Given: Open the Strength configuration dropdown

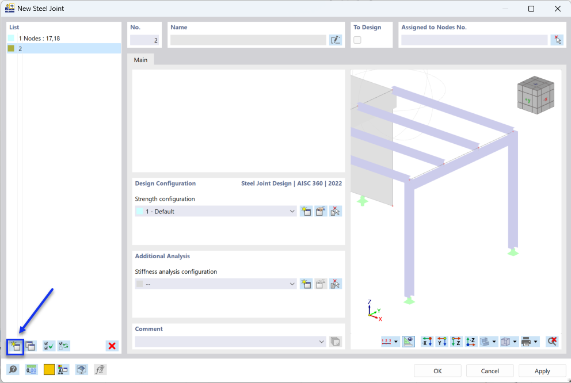Looking at the screenshot, I should (216, 211).
